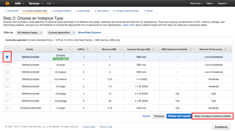The image size is (235, 131).
Task: Click the Cancel link
Action: (146, 116)
